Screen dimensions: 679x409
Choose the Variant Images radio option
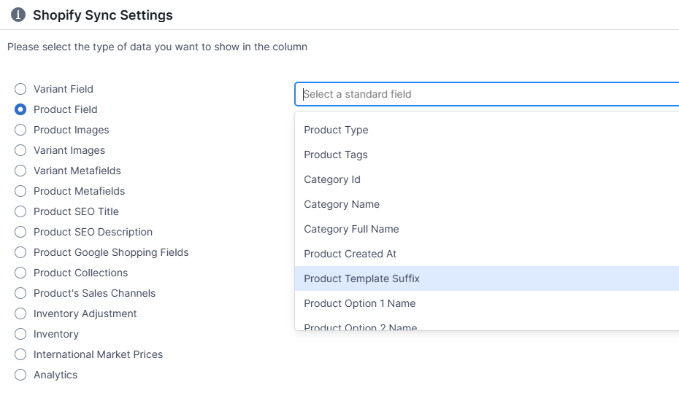[x=20, y=150]
